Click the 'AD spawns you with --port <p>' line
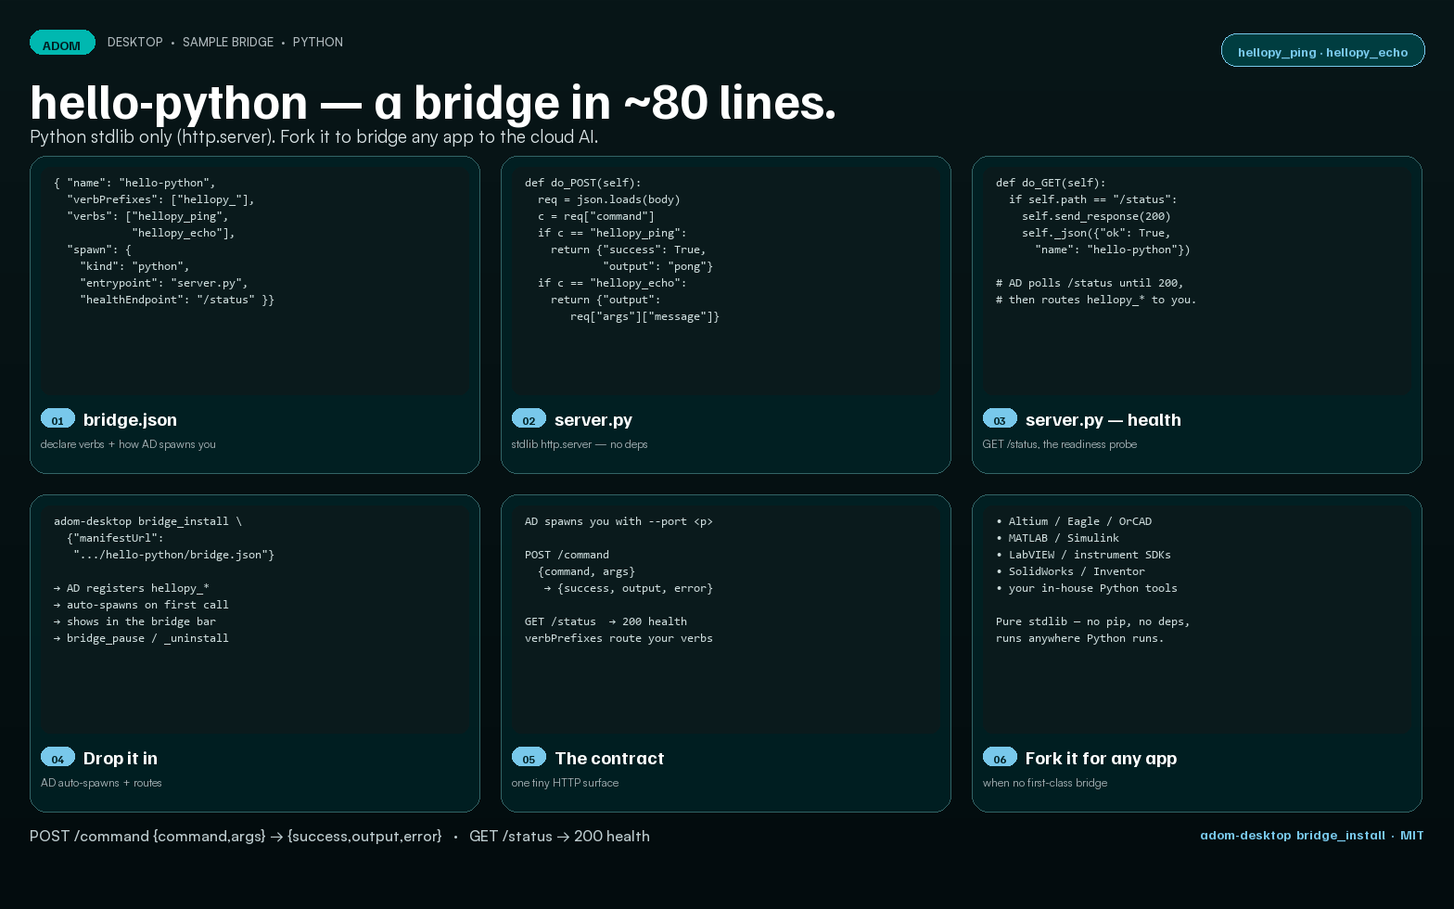 point(619,521)
